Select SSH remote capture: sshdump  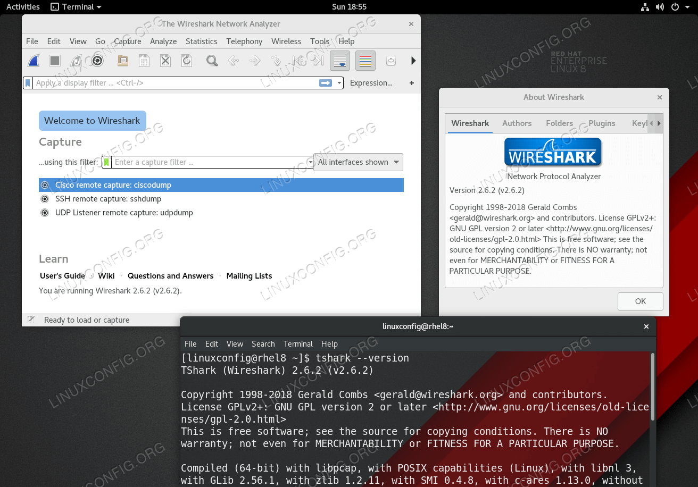click(x=221, y=199)
